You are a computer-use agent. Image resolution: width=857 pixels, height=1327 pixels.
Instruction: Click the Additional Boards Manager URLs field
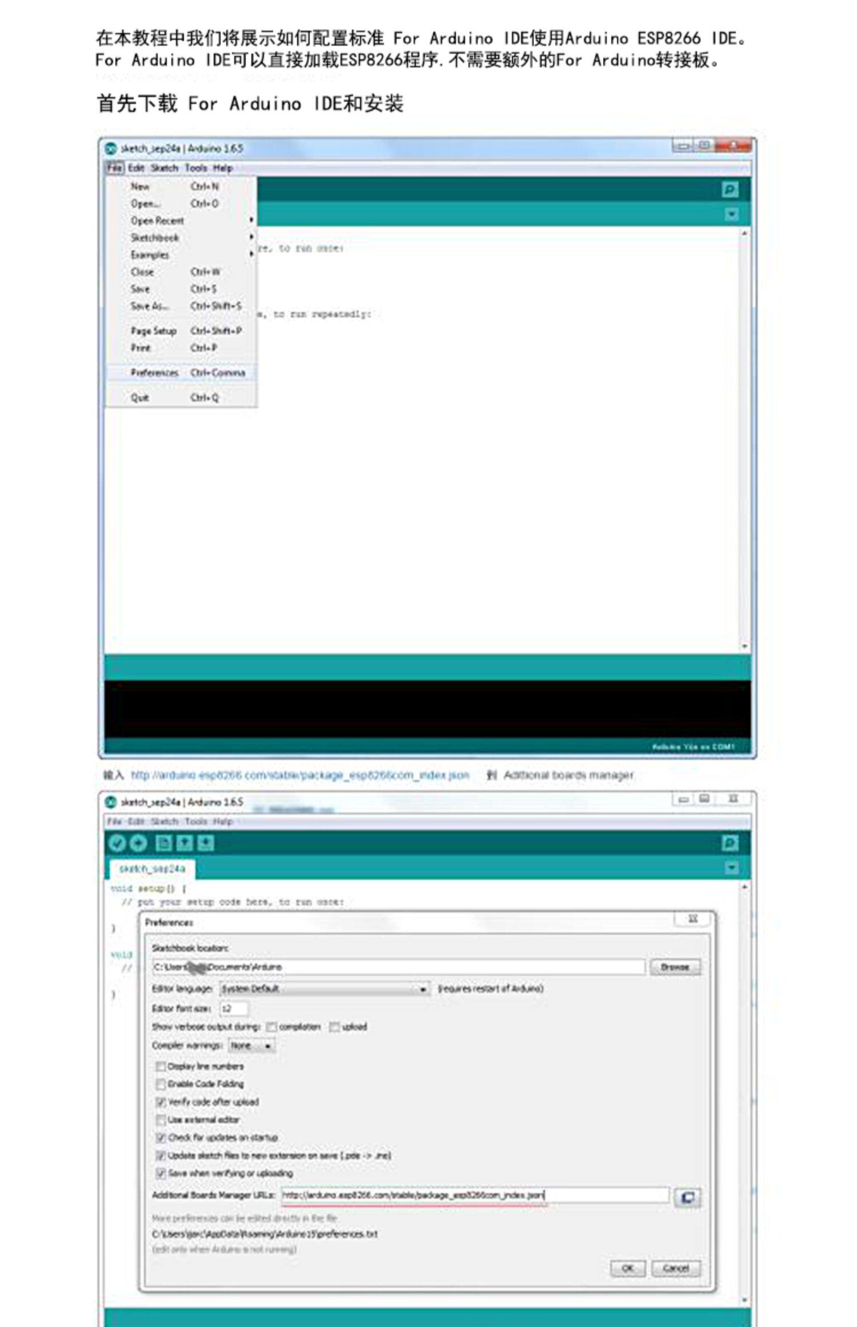pyautogui.click(x=475, y=1195)
